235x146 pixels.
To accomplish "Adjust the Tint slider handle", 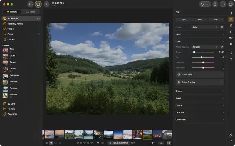I will 202,57.
